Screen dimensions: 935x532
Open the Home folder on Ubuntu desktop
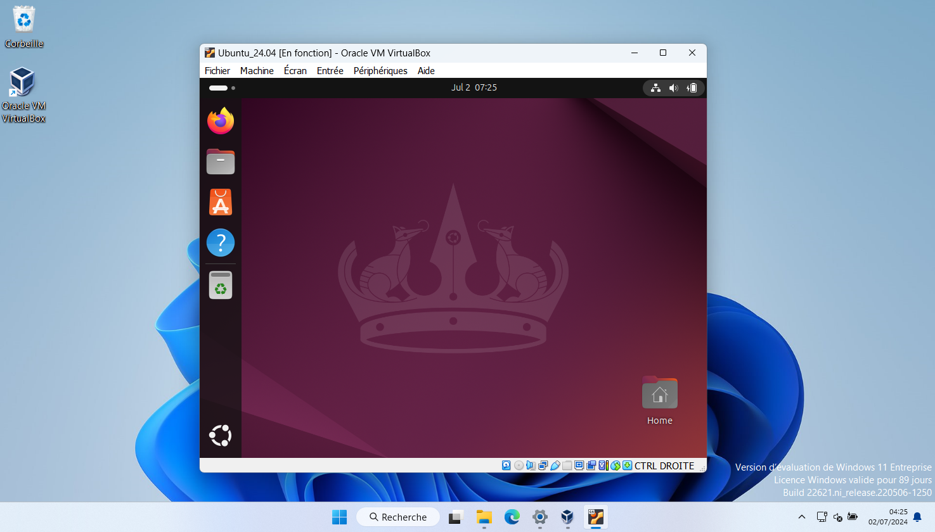pyautogui.click(x=660, y=401)
